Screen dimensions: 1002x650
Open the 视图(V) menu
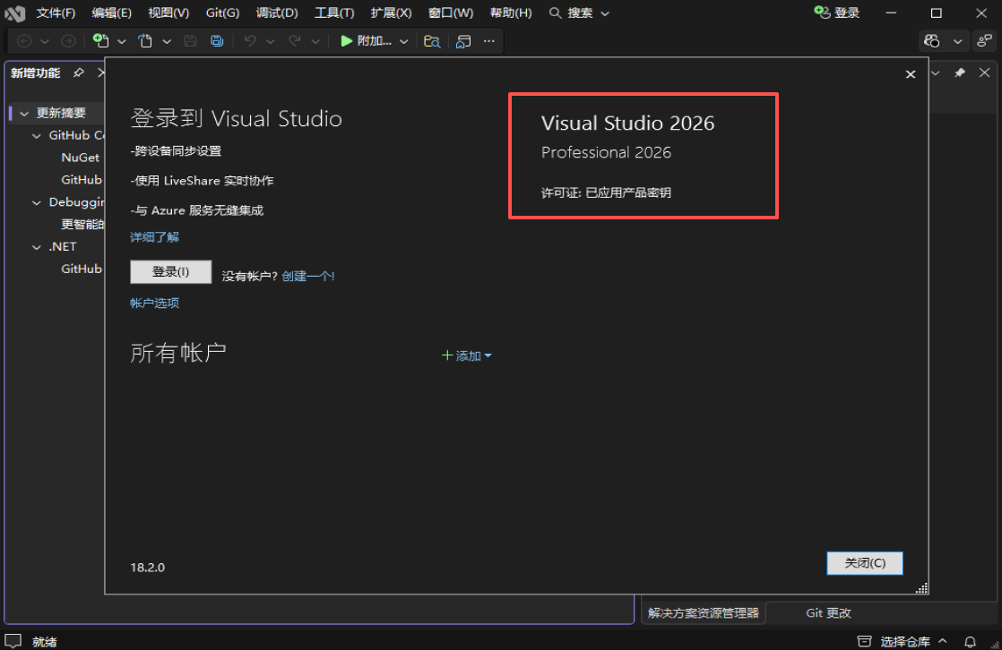click(168, 13)
